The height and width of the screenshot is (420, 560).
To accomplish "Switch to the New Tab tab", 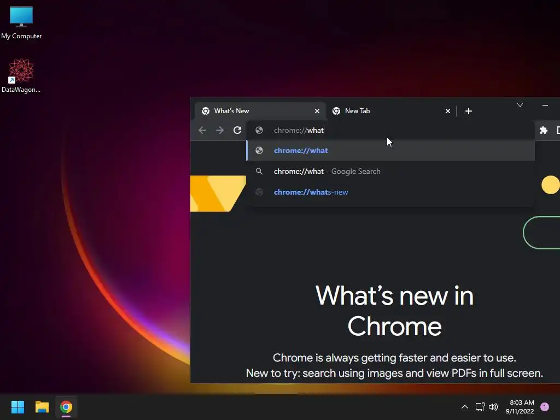I will coord(391,111).
